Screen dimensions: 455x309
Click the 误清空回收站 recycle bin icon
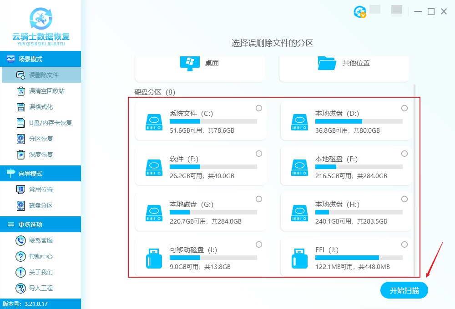point(20,91)
